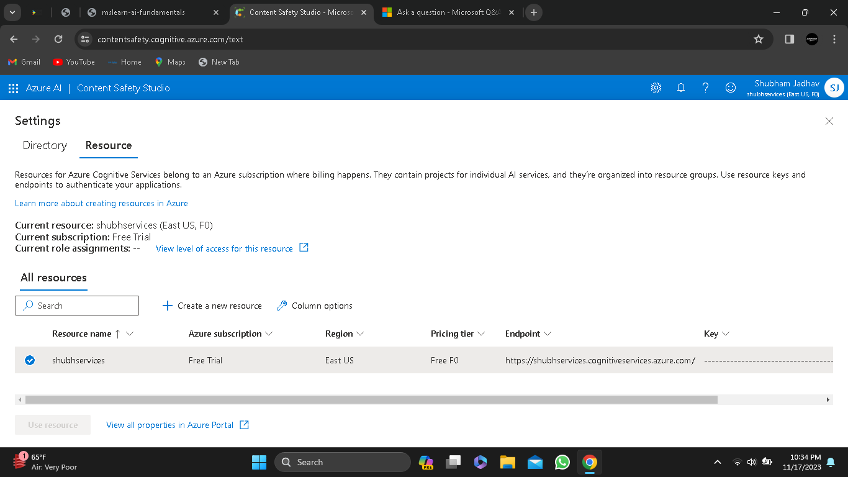Click Content Safety Studio header title
This screenshot has height=477, width=848.
pyautogui.click(x=124, y=88)
